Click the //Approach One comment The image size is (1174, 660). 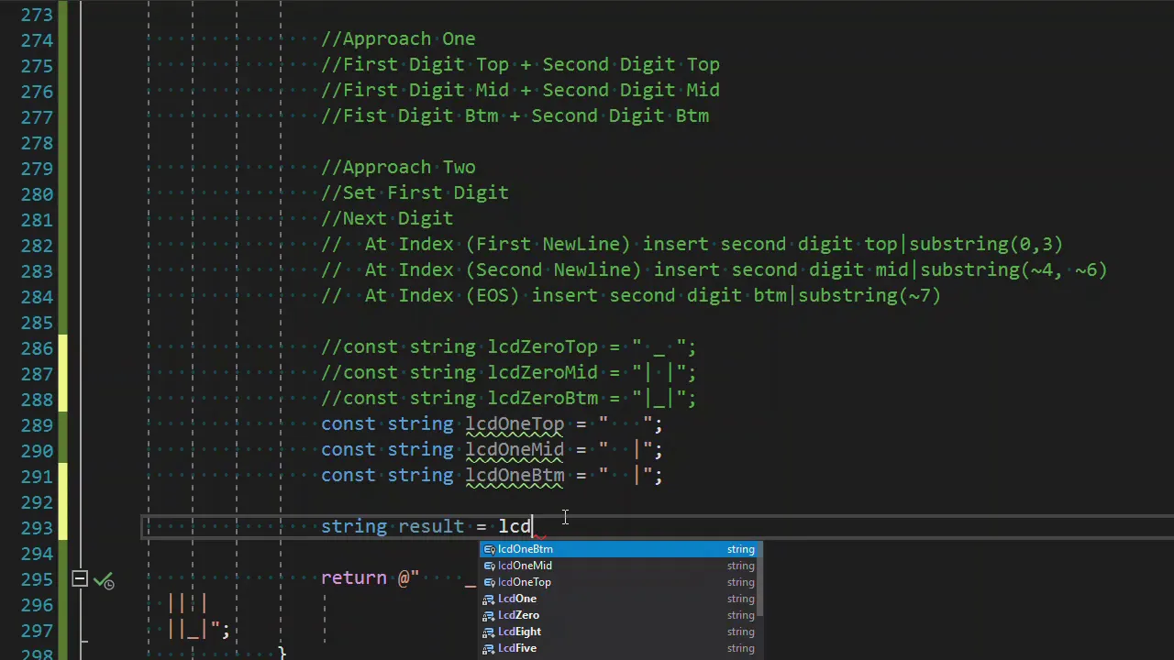[398, 39]
